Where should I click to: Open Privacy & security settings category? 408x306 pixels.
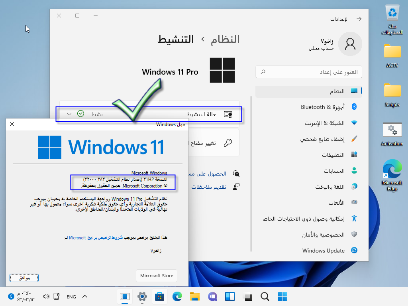click(309, 235)
